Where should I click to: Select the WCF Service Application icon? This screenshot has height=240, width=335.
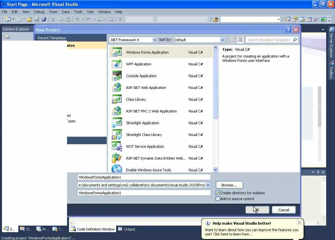pos(117,146)
